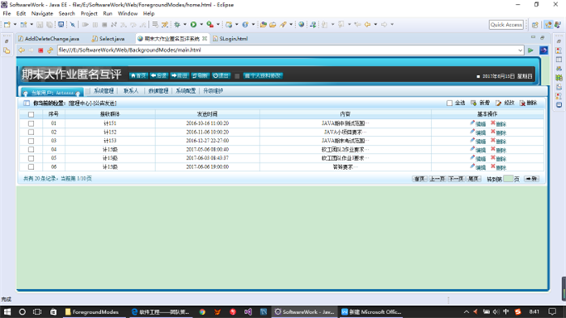The width and height of the screenshot is (566, 318).
Task: Open the URL address bar dropdown
Action: tap(520, 50)
